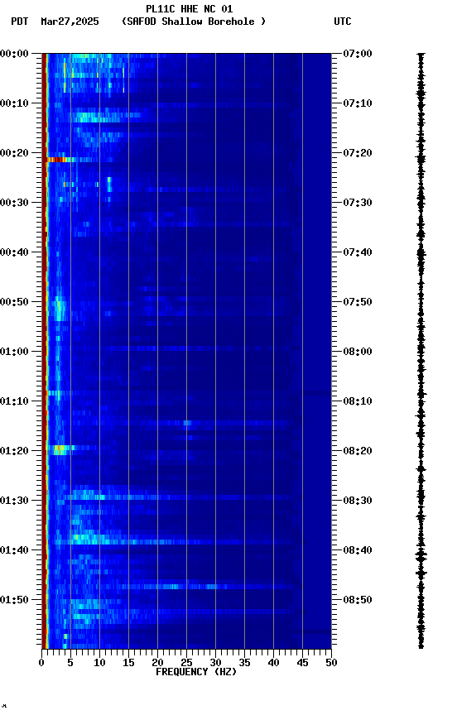The height and width of the screenshot is (715, 457).
Task: Click the 08:40 UTC time label
Action: [358, 551]
